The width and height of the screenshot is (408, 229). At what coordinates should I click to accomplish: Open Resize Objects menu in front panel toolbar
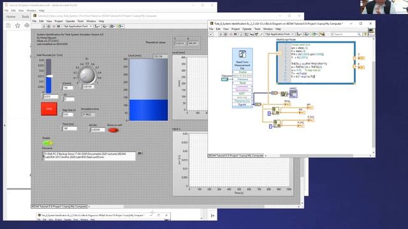112,26
